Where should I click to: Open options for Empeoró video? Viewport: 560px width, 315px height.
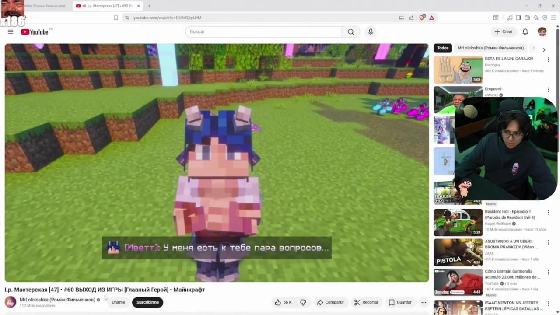548,90
